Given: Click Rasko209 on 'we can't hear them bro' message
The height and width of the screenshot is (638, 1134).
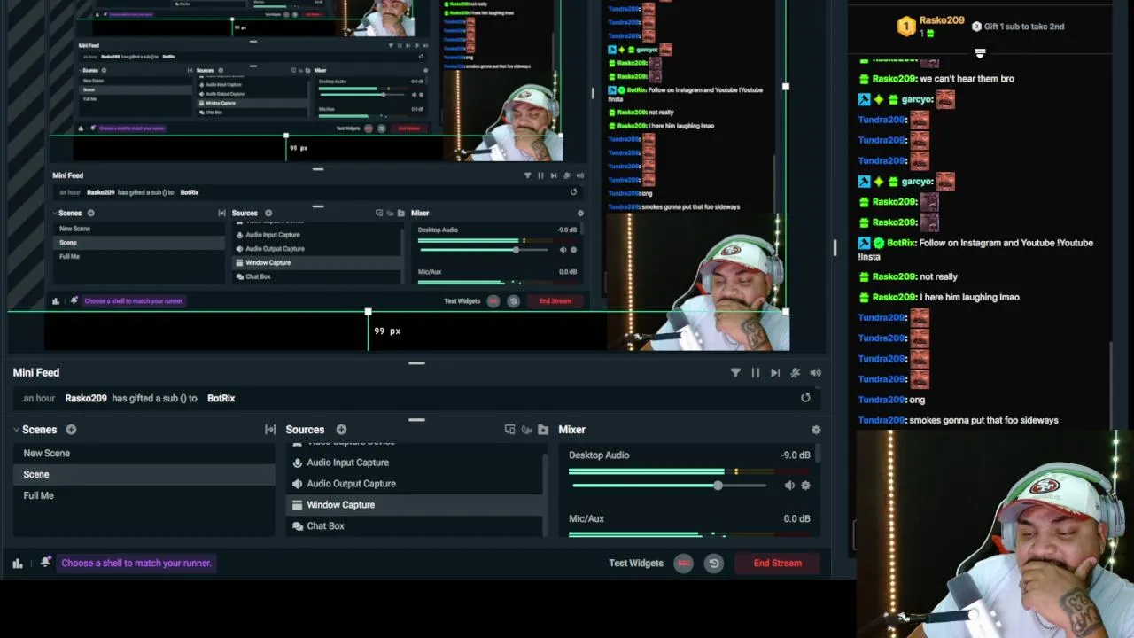Looking at the screenshot, I should click(893, 79).
